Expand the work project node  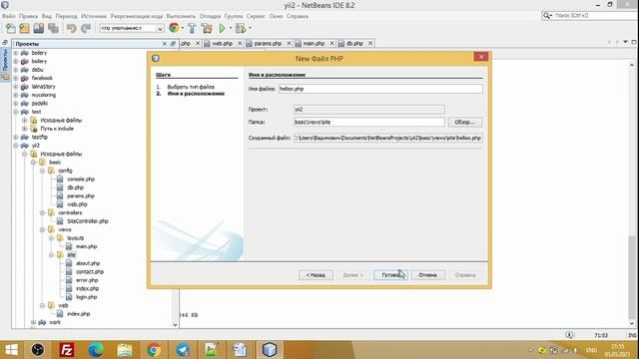tap(34, 322)
